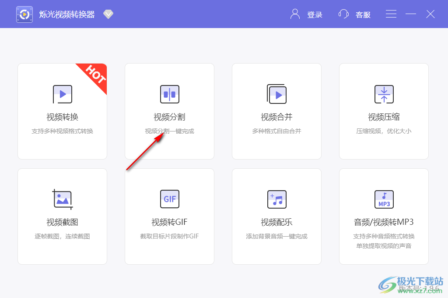Click the red HOT ribbon badge

(95, 75)
